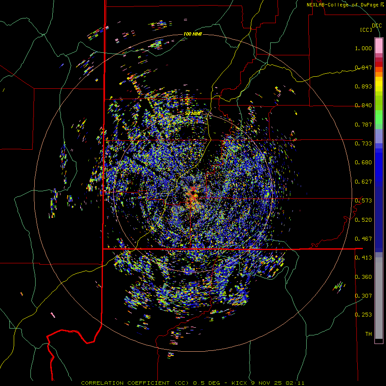Click the [CC] units label above legend

(366, 30)
